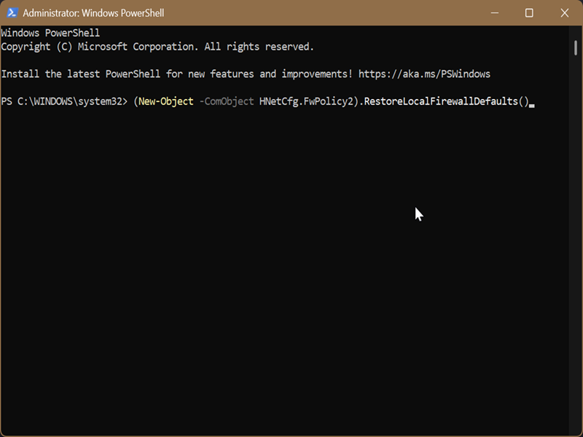Click the 'HNetCfg.FwPolicy2' text

[306, 101]
